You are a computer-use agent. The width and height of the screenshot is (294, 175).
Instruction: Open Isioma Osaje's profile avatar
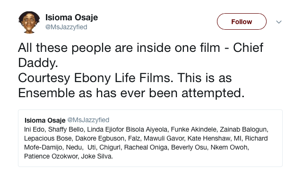point(29,23)
